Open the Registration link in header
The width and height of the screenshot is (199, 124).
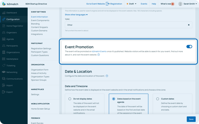point(116,4)
